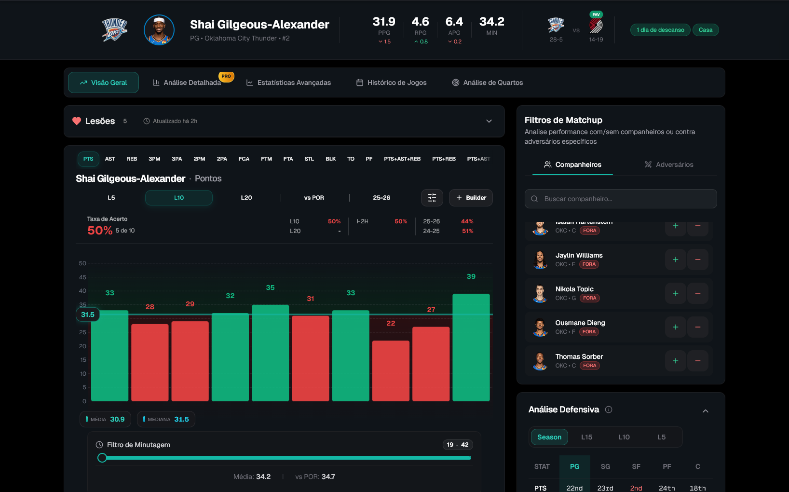Click the Oklahoma City Thunder logo

pos(114,30)
